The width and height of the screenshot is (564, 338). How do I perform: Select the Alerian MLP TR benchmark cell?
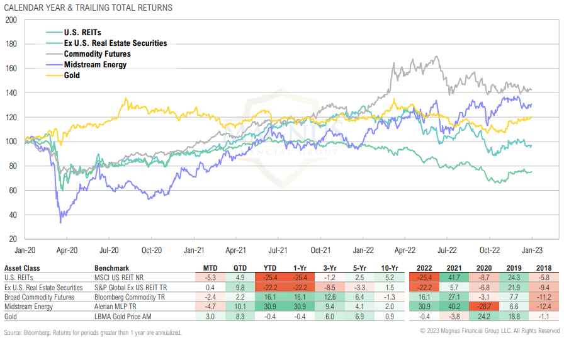click(x=116, y=305)
